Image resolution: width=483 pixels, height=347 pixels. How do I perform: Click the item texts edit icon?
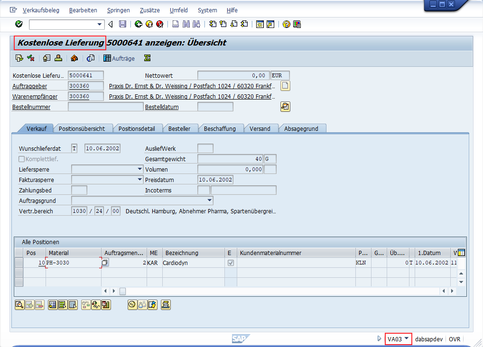coord(152,305)
